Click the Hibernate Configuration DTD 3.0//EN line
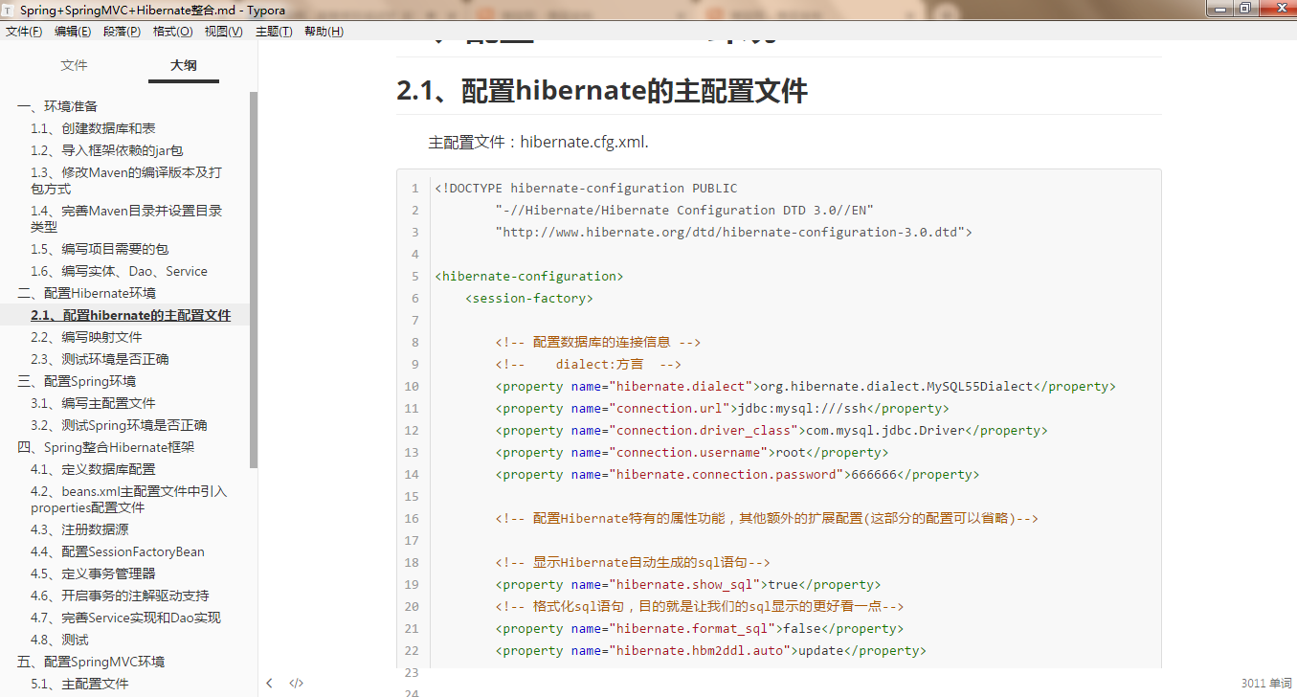 [x=684, y=211]
